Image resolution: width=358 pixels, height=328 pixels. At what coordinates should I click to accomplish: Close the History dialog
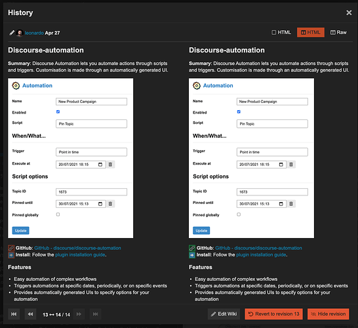coord(349,12)
